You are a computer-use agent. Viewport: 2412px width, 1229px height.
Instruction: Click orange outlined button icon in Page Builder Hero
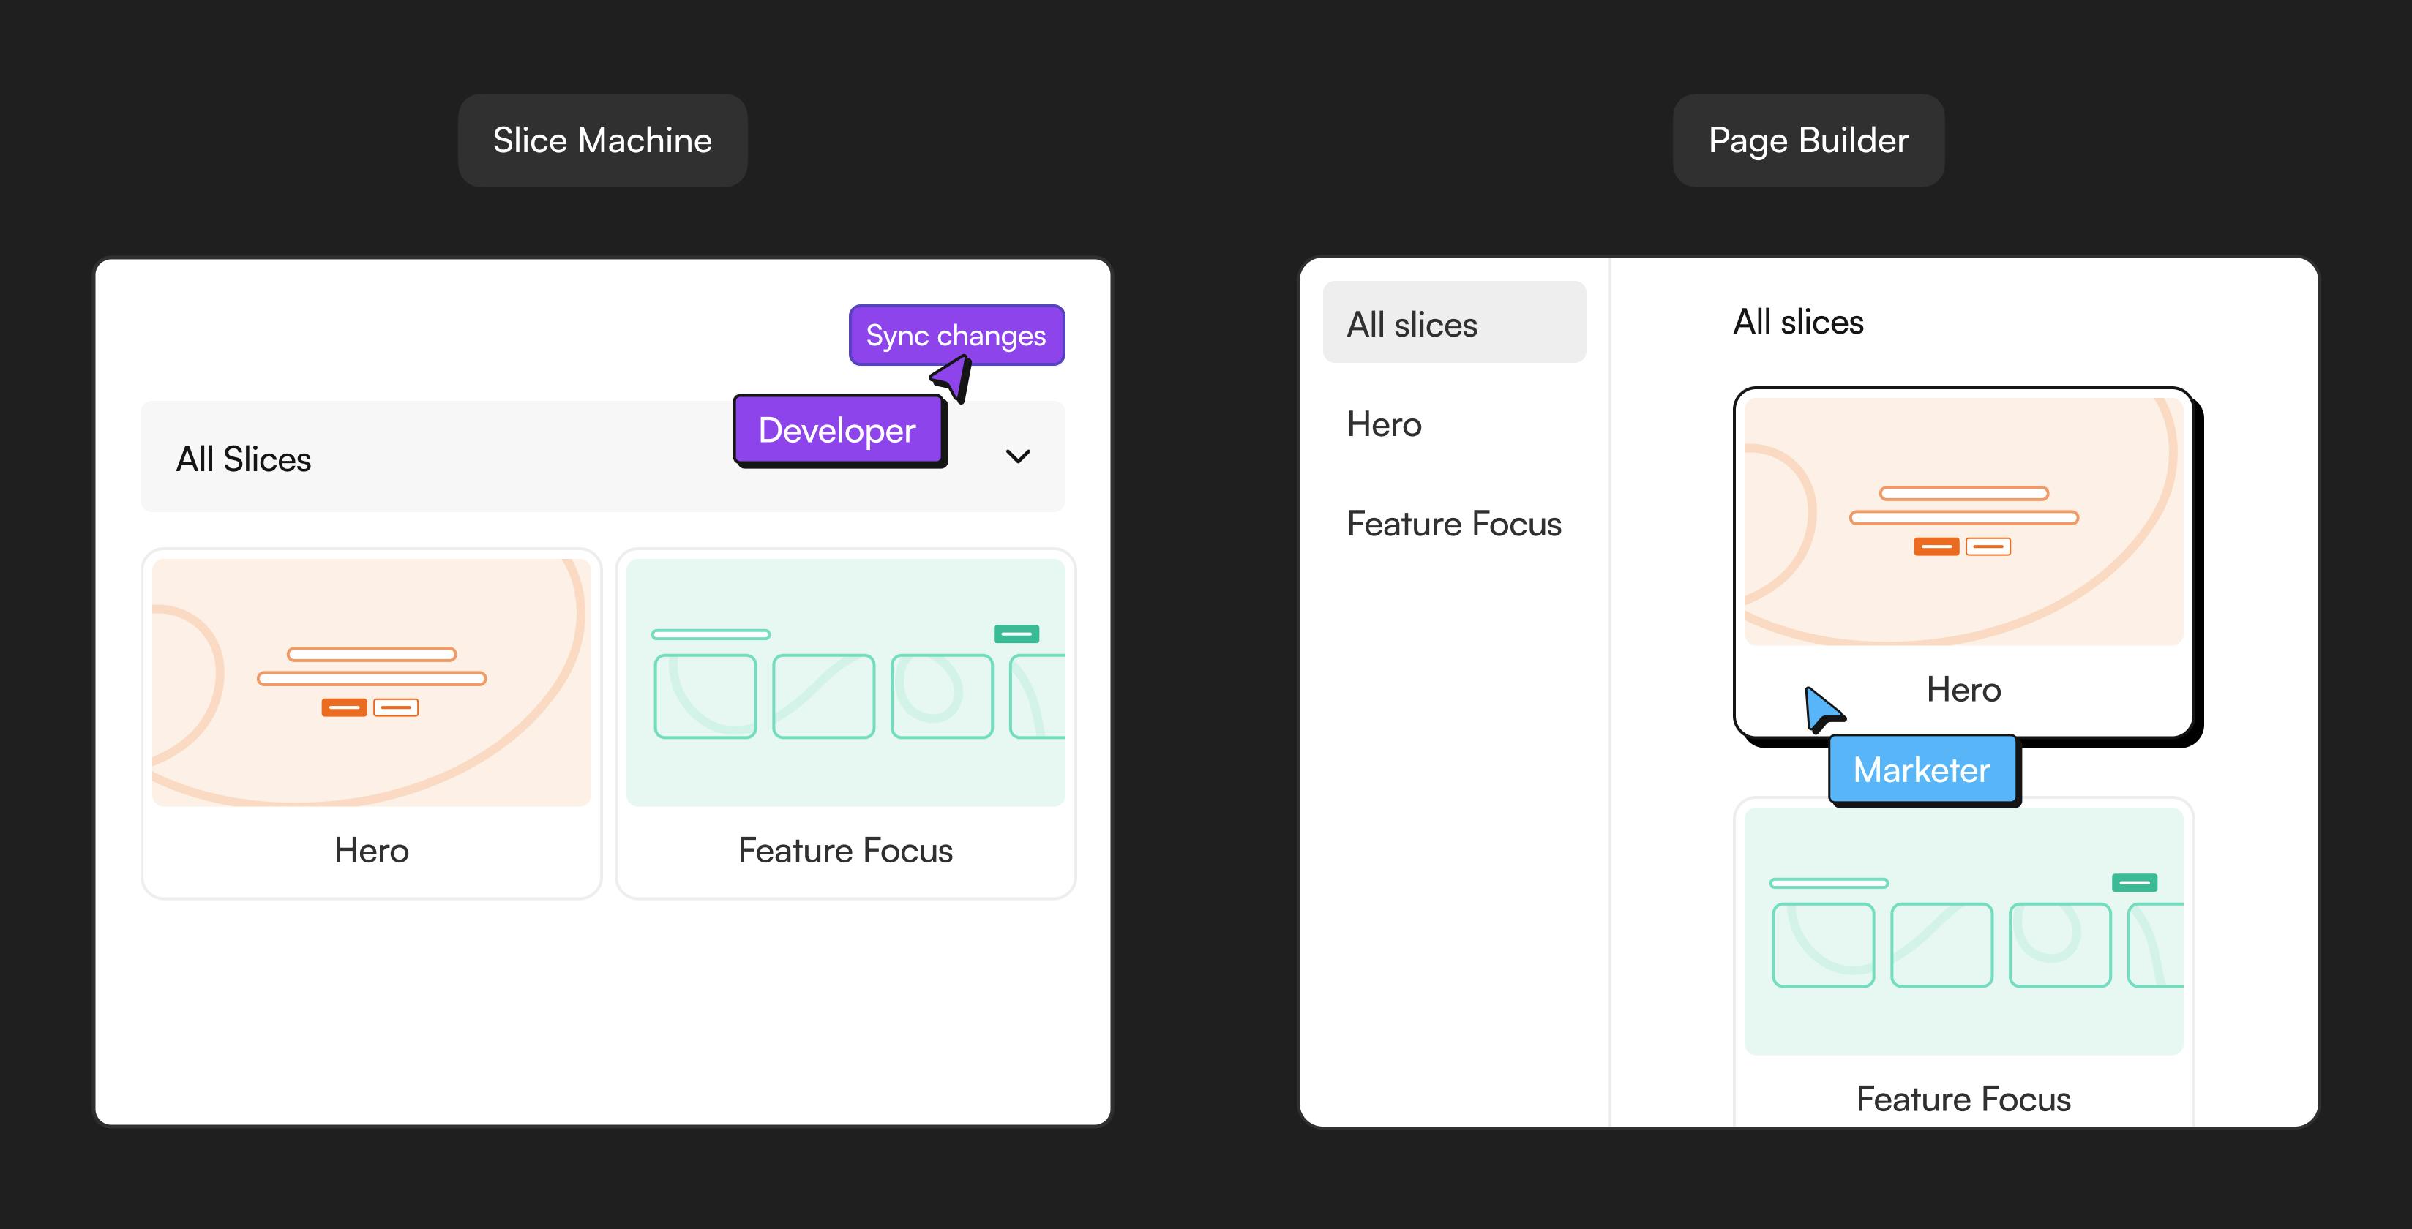point(1988,546)
